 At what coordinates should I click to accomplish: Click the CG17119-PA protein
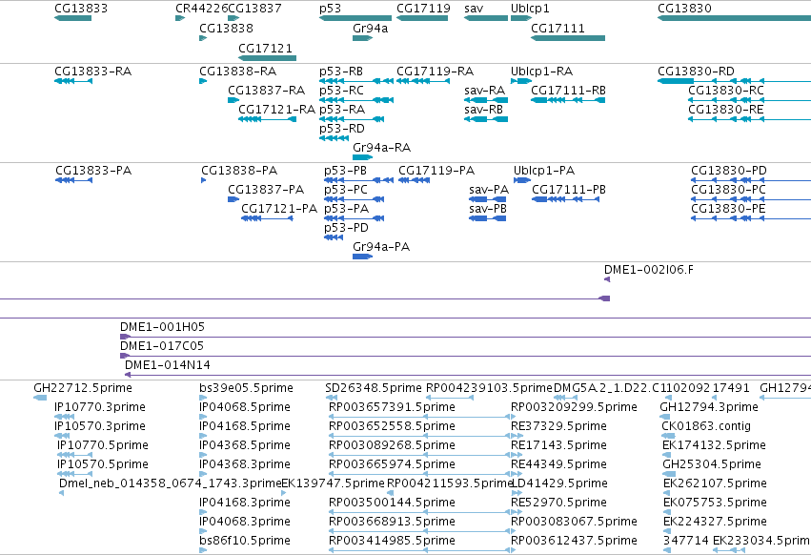tap(415, 180)
